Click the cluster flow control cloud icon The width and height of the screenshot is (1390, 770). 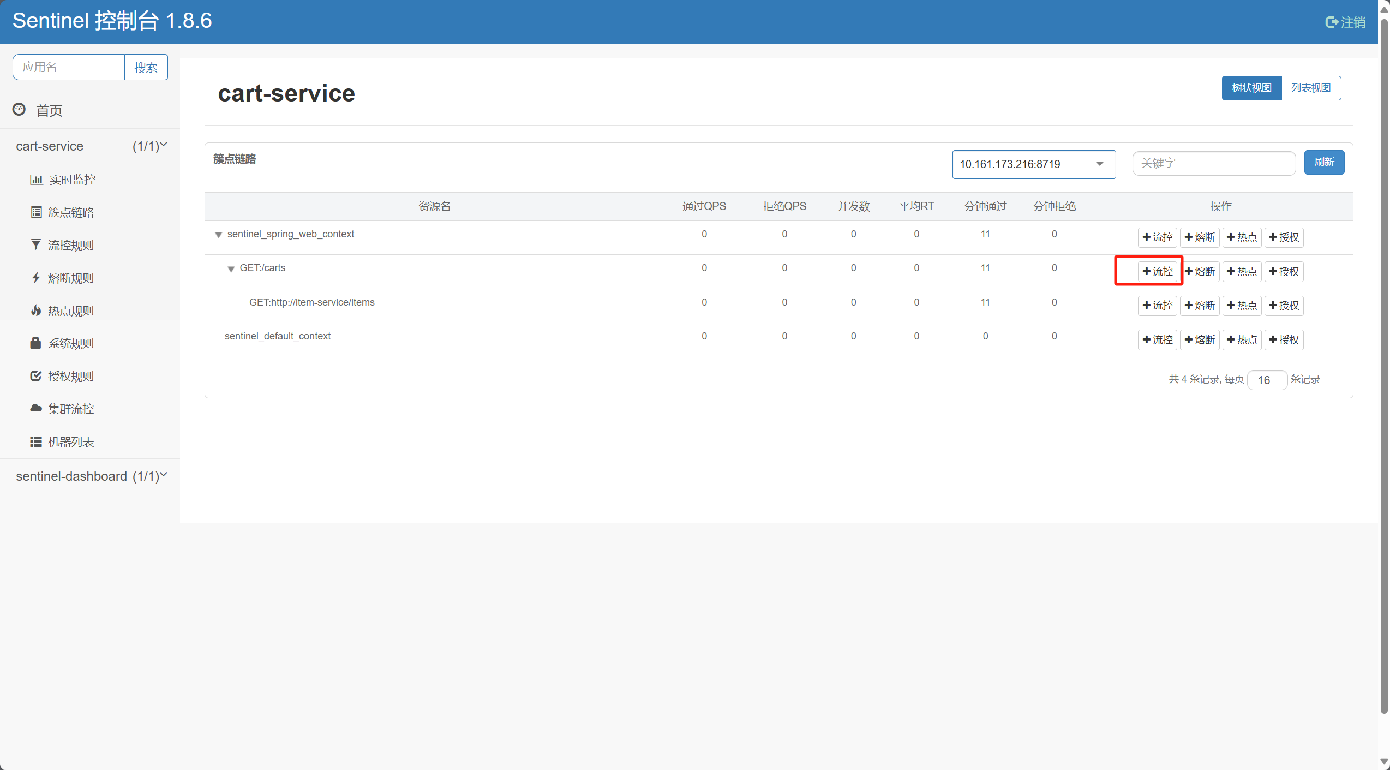coord(36,408)
